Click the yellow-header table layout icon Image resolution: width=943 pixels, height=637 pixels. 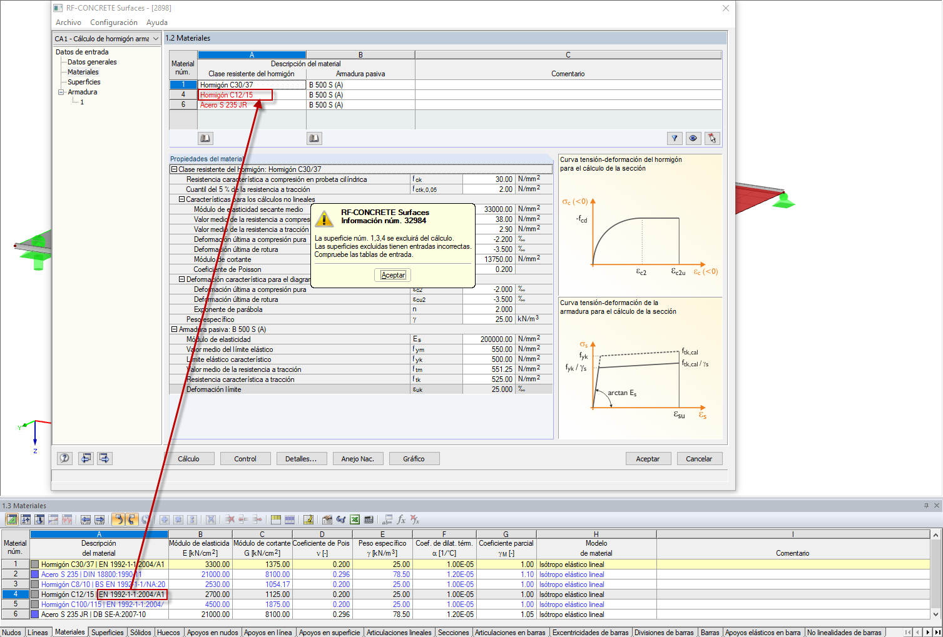point(276,519)
